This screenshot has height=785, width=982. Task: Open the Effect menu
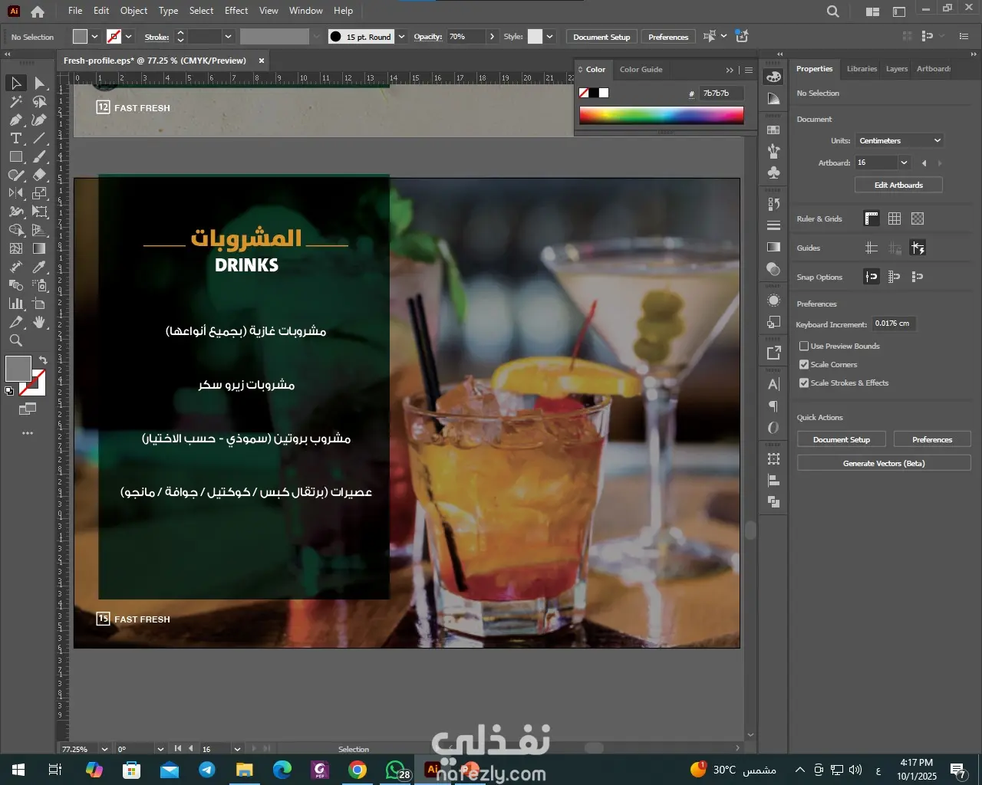(x=236, y=11)
